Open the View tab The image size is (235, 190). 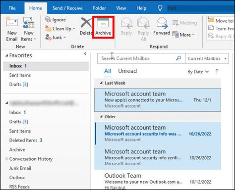click(121, 8)
